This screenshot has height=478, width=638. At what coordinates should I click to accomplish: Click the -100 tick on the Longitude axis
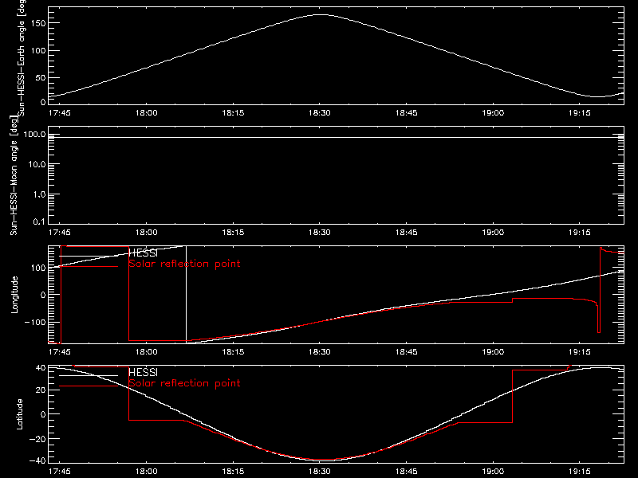(x=35, y=322)
